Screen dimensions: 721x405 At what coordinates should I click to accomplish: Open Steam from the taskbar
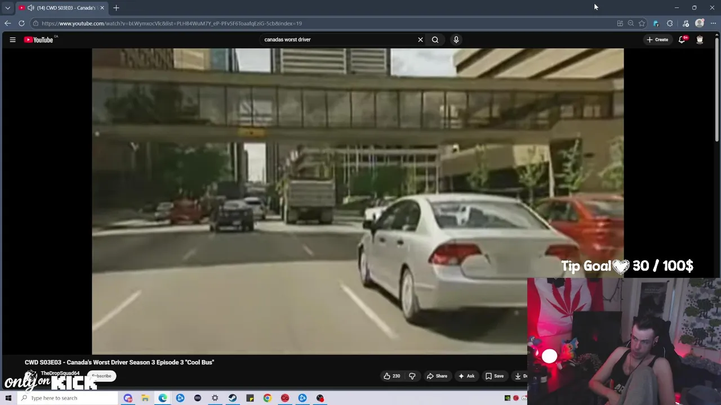[232, 398]
